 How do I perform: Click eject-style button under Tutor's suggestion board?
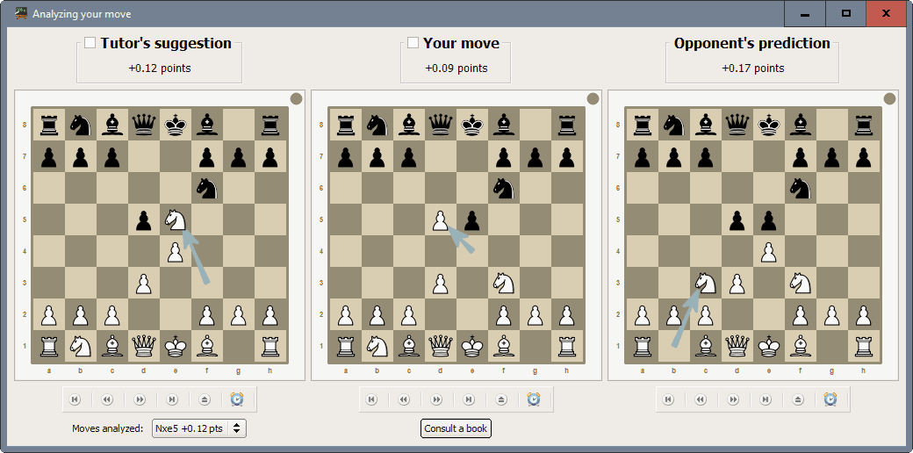tap(205, 399)
